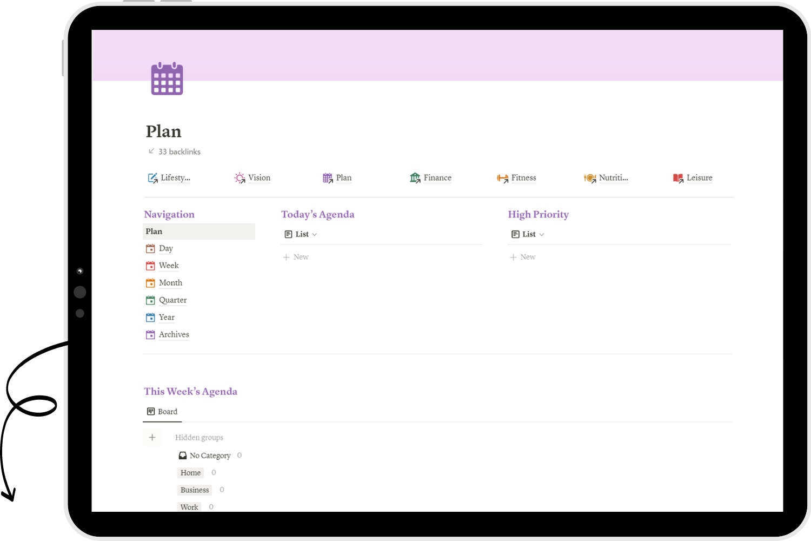Open the Fitness page link
This screenshot has width=811, height=541.
click(523, 177)
